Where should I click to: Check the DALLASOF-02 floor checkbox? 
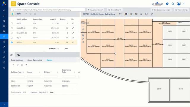(12, 33)
